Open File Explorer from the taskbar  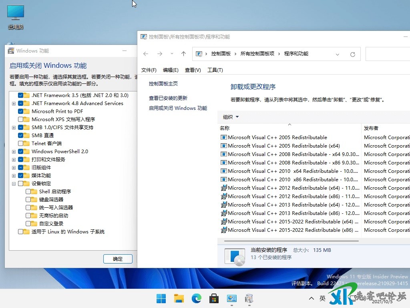click(179, 298)
